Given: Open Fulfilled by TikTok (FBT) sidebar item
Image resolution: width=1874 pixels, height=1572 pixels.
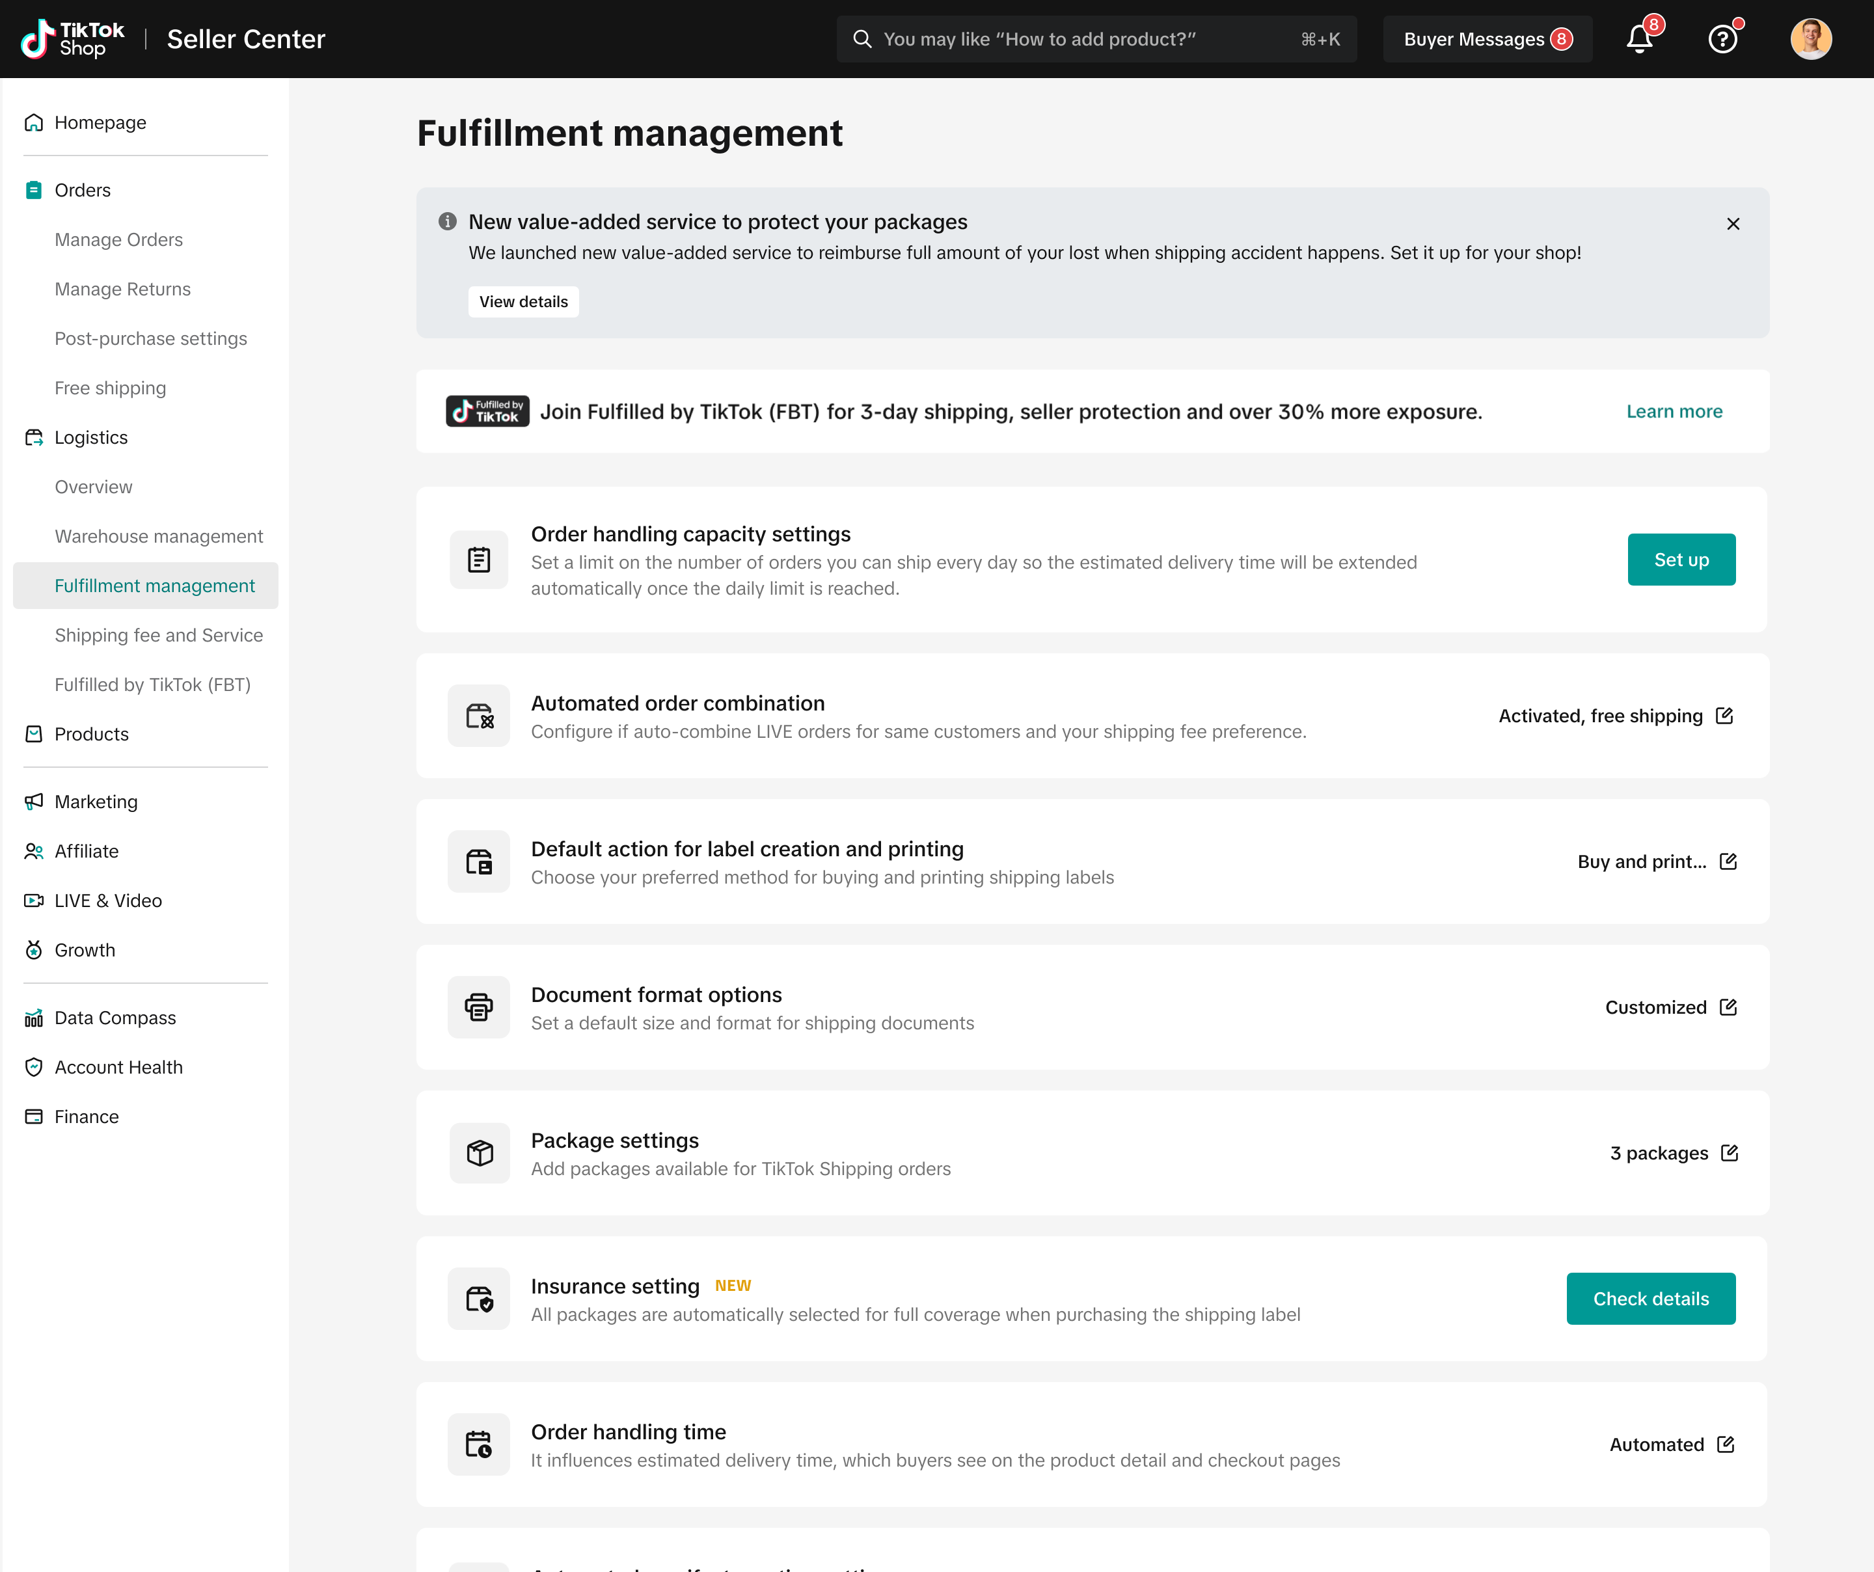Looking at the screenshot, I should [x=153, y=684].
